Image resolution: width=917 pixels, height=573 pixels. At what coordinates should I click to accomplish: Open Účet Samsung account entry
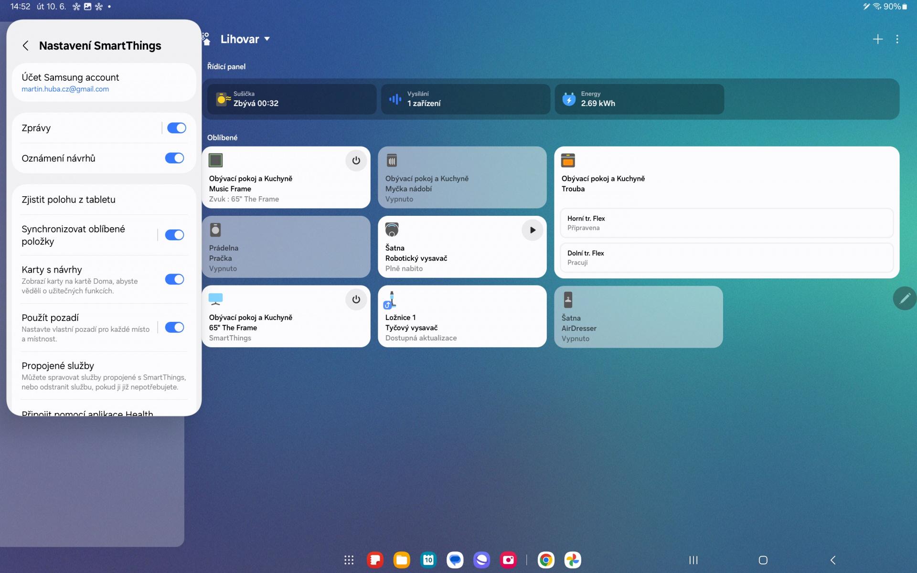pyautogui.click(x=104, y=82)
